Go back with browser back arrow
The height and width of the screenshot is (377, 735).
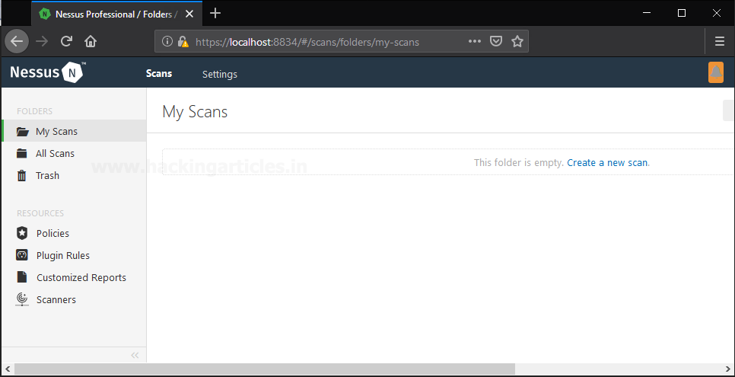coord(17,41)
